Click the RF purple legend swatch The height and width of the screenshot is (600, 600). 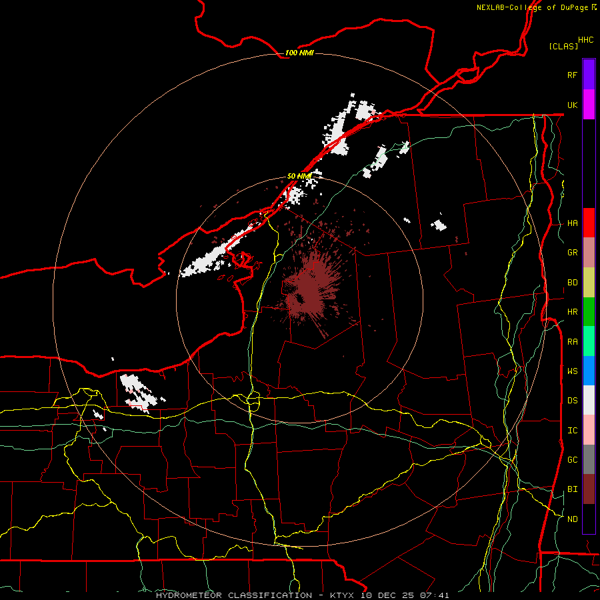pos(589,75)
